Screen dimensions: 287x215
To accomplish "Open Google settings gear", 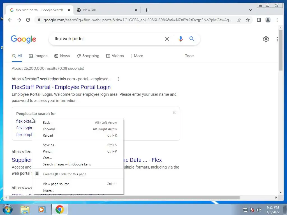I will coord(266,39).
